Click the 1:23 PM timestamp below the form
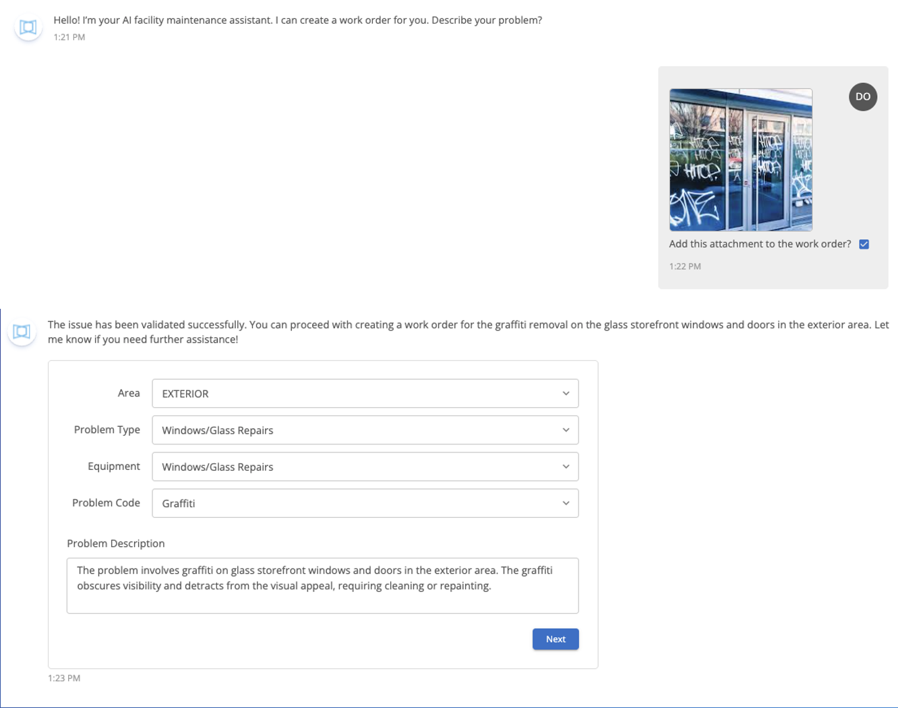Viewport: 898px width, 708px height. click(64, 678)
